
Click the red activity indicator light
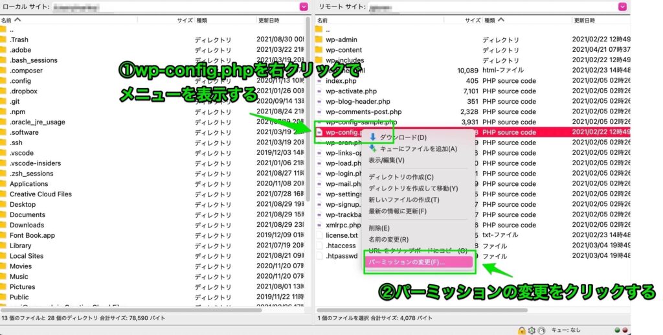click(x=625, y=330)
